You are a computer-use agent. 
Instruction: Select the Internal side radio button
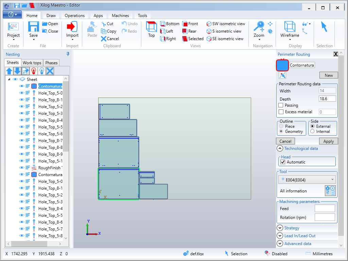click(x=312, y=132)
